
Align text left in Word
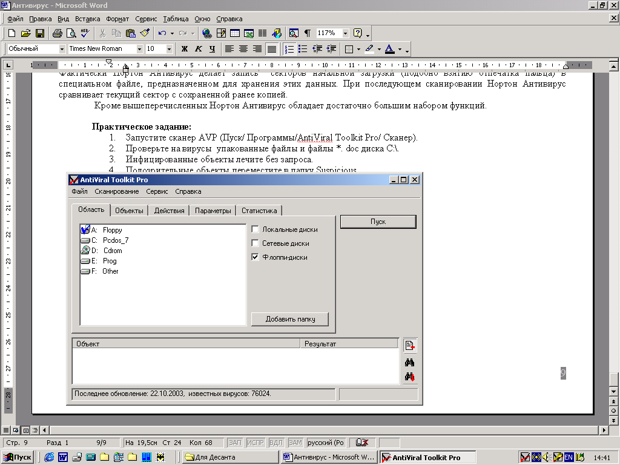click(229, 48)
